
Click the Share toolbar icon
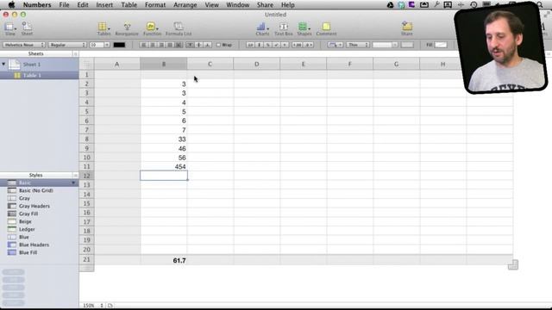coord(406,28)
